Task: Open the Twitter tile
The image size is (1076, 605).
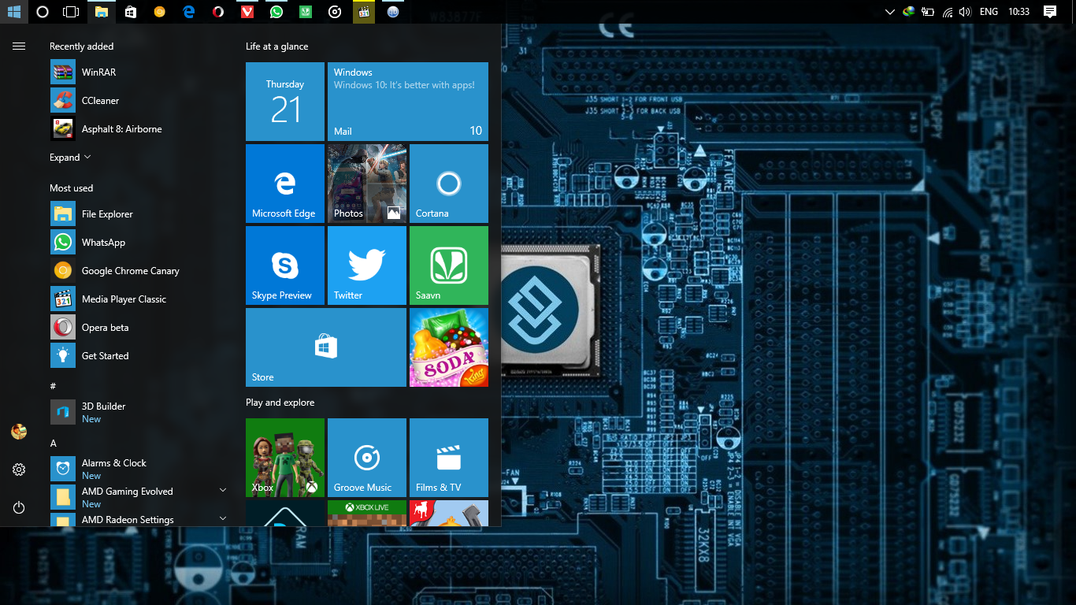Action: [x=367, y=265]
